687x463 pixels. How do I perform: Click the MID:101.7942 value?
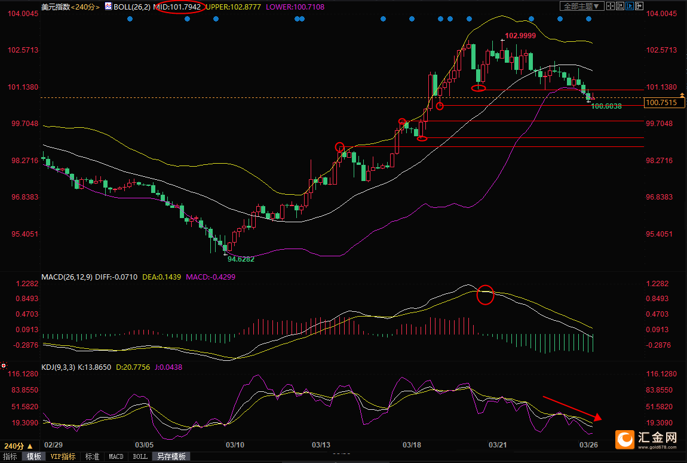[177, 7]
